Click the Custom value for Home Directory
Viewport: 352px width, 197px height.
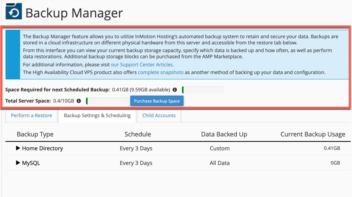[x=220, y=148]
